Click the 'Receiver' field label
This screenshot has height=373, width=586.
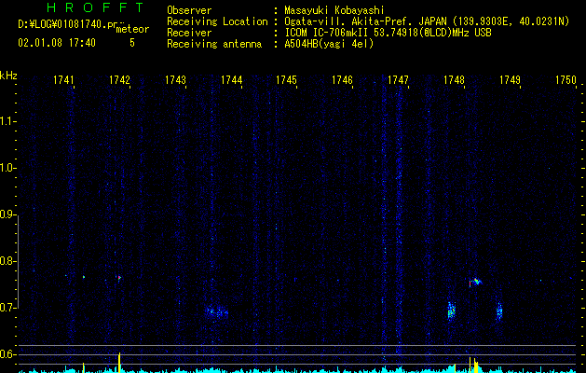[189, 33]
